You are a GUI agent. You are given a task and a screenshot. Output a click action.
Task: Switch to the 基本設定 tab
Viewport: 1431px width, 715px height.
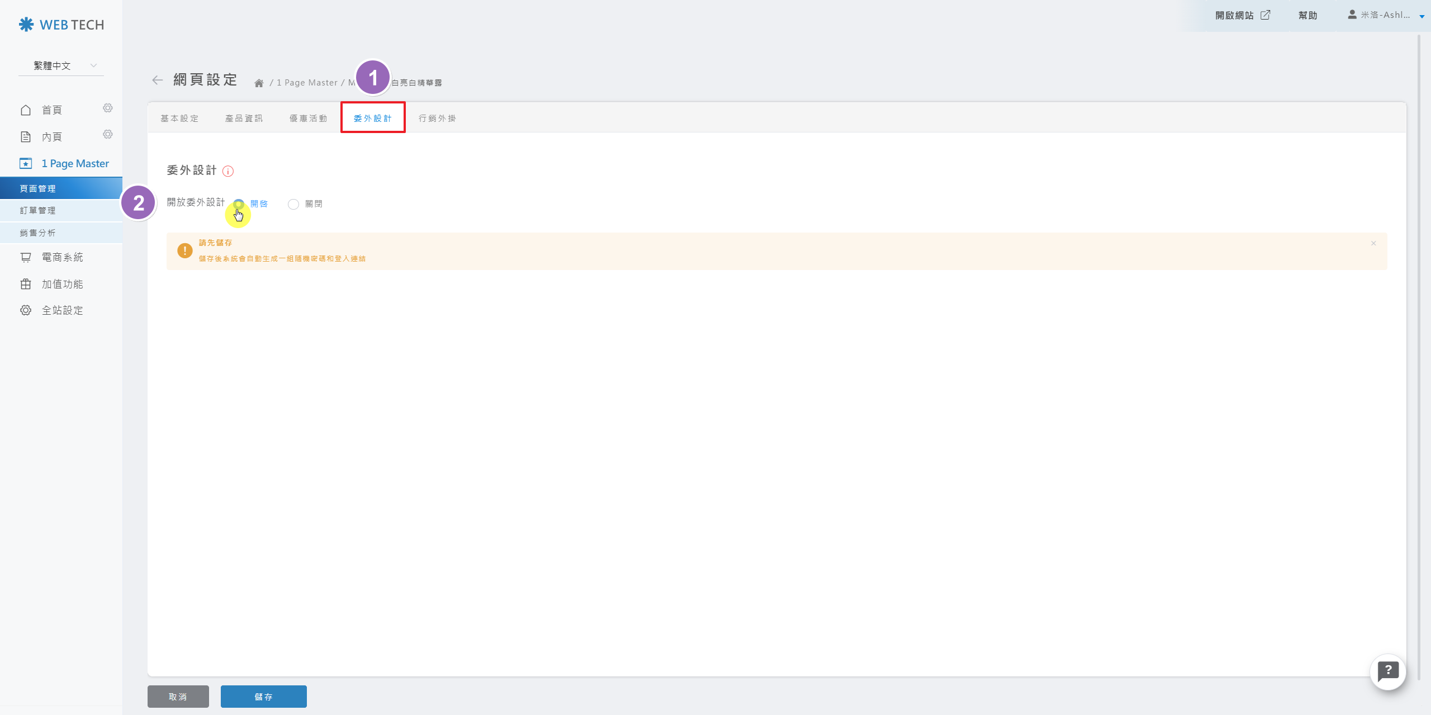[x=179, y=119]
